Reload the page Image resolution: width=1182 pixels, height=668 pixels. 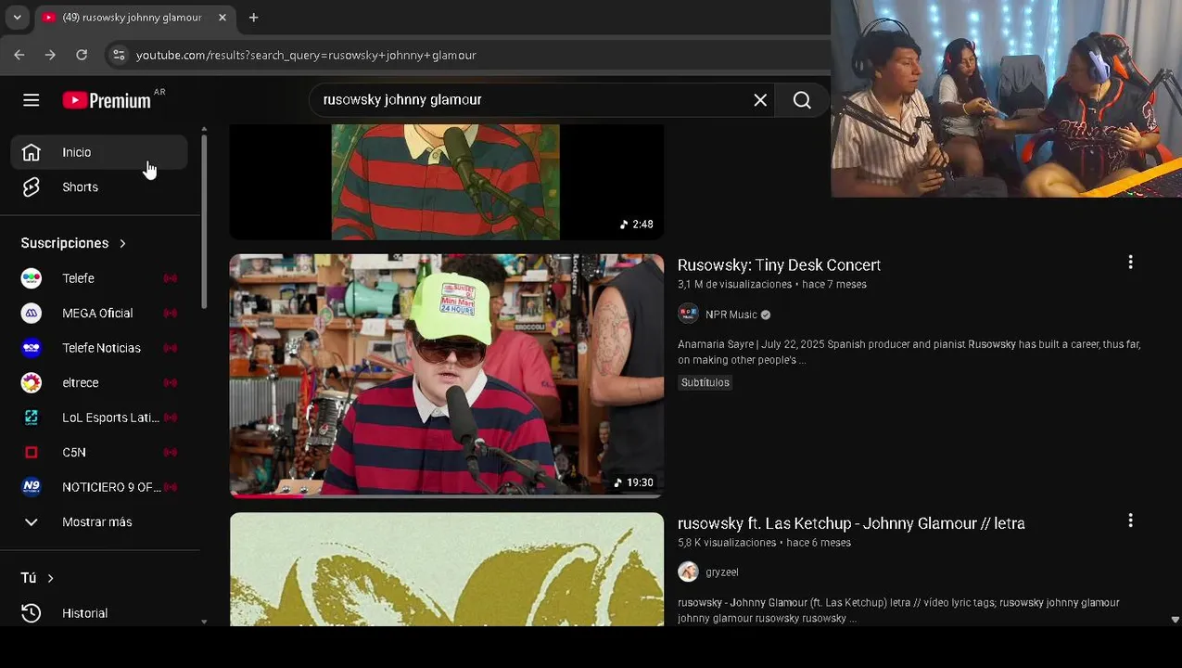point(82,55)
